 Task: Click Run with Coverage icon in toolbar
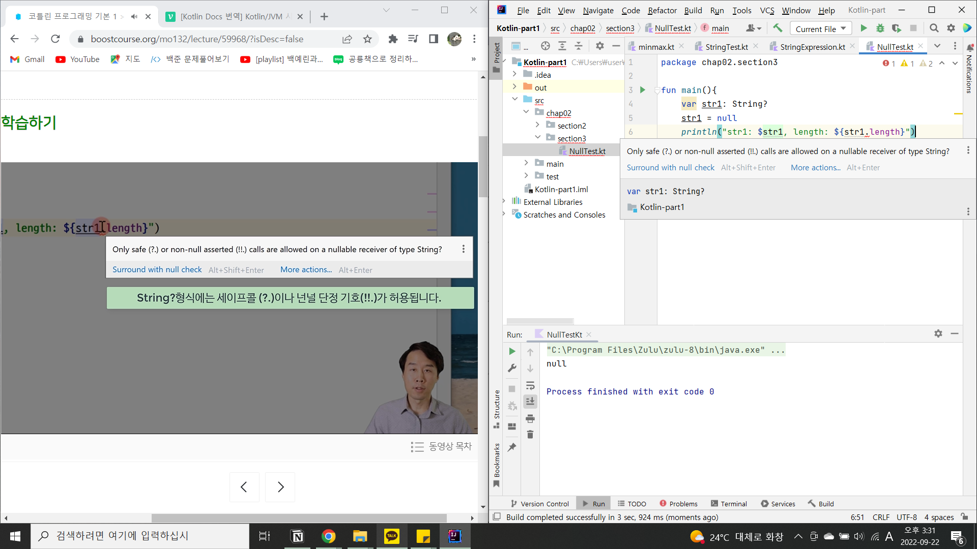897,28
